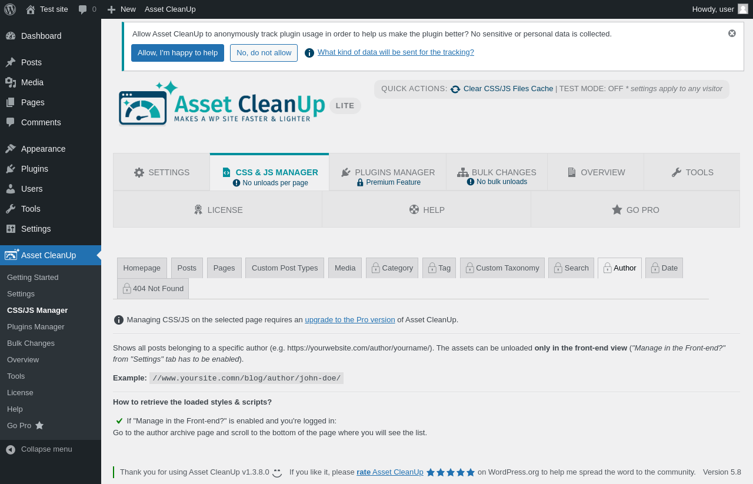Click the Media icon in sidebar

pos(11,82)
